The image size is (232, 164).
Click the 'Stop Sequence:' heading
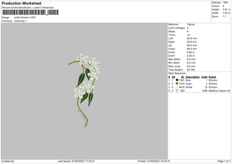[x=177, y=73]
